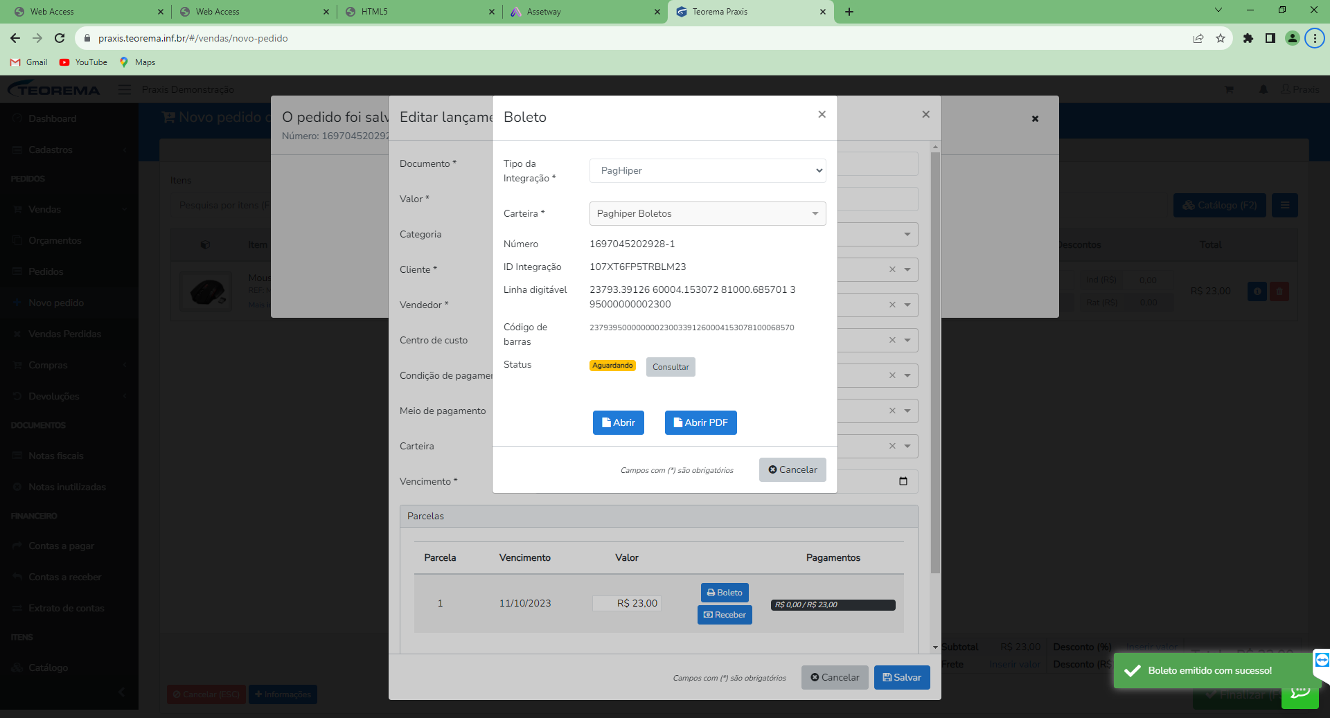Click the Boleto emitido com sucesso notification
This screenshot has height=718, width=1330.
(x=1212, y=670)
